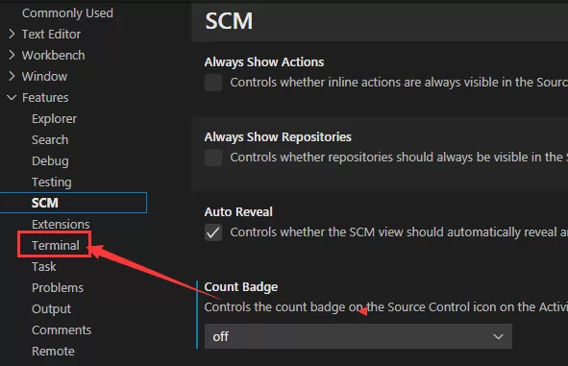
Task: Open Debug settings category
Action: pyautogui.click(x=50, y=161)
